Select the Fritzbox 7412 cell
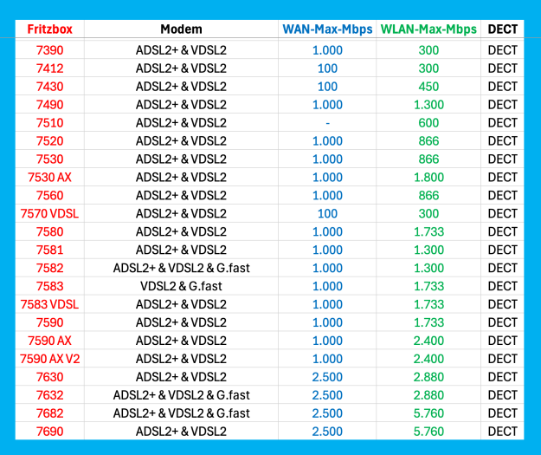541x455 pixels. pyautogui.click(x=49, y=68)
